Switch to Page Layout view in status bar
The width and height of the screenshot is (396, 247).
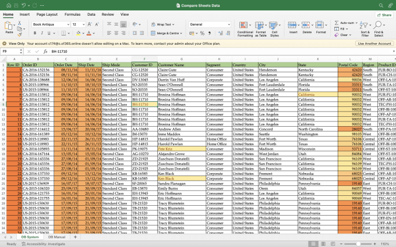pyautogui.click(x=323, y=244)
